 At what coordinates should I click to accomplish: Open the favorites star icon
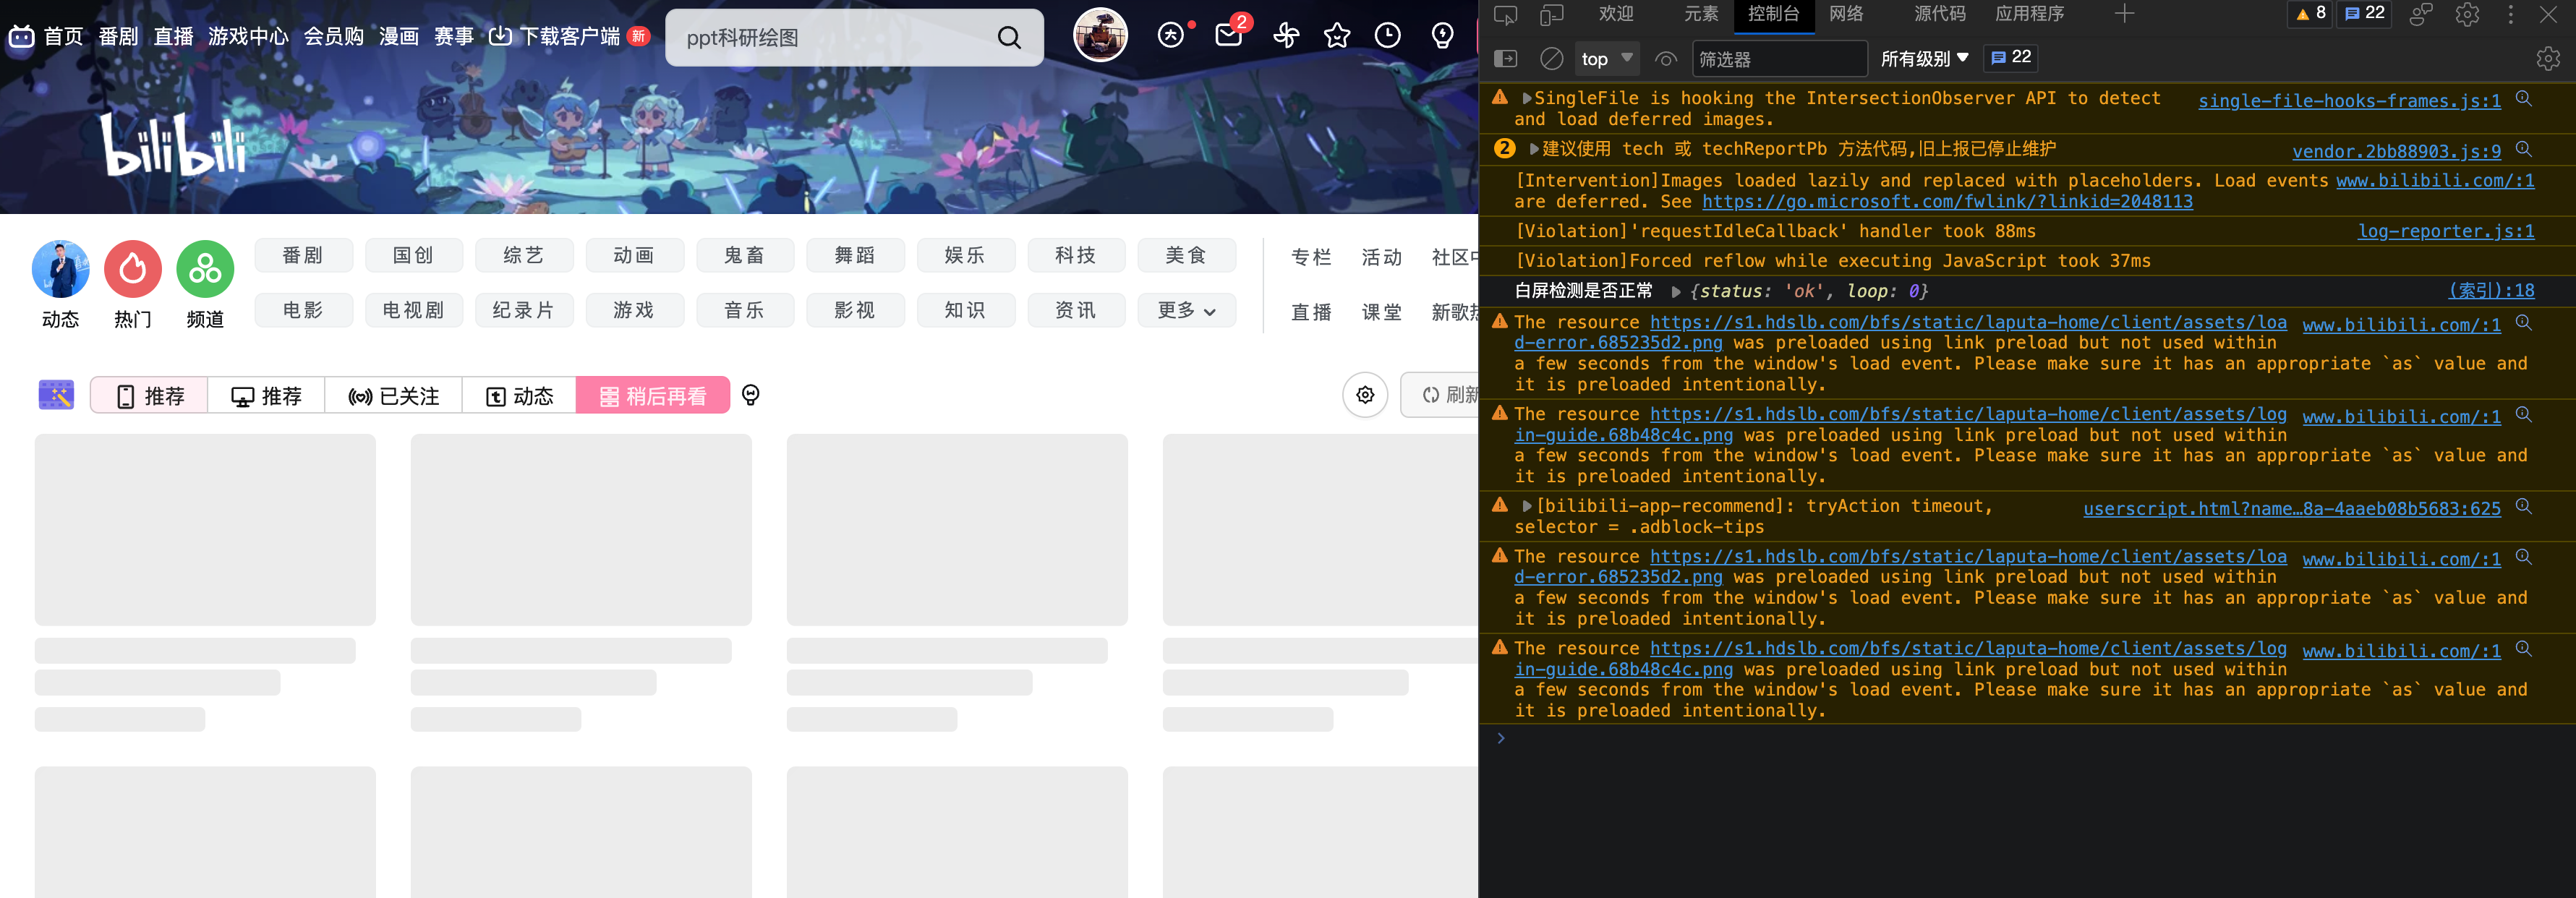[x=1337, y=36]
